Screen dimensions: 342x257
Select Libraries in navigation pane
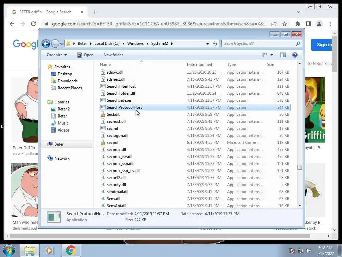click(62, 102)
